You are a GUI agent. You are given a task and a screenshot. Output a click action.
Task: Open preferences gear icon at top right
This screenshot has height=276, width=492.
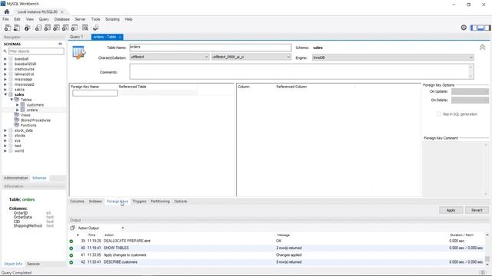click(464, 28)
